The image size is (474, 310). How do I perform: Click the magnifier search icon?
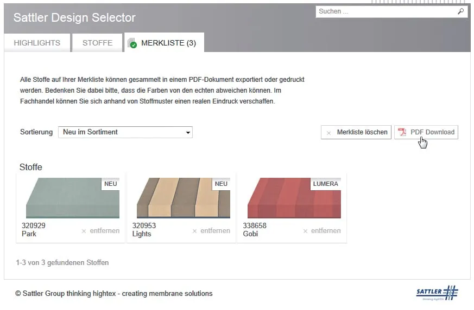461,11
